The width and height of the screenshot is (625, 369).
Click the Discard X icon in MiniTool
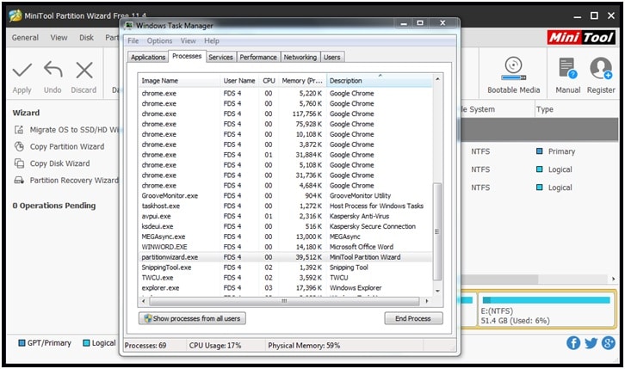pyautogui.click(x=84, y=70)
